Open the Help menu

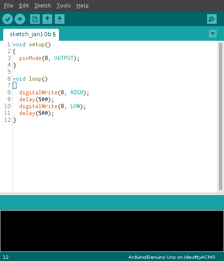82,5
